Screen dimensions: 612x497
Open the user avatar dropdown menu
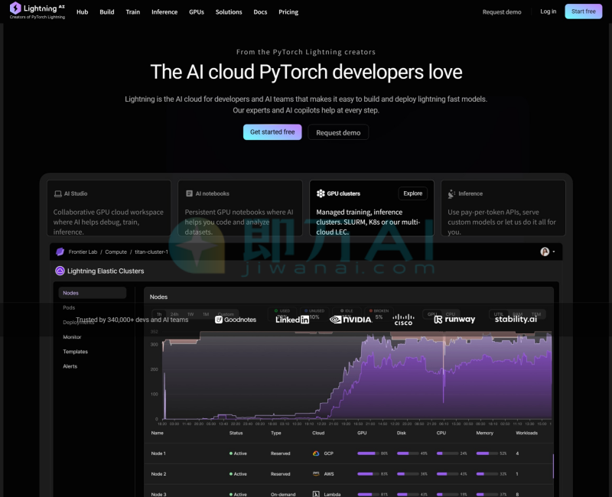pyautogui.click(x=547, y=252)
